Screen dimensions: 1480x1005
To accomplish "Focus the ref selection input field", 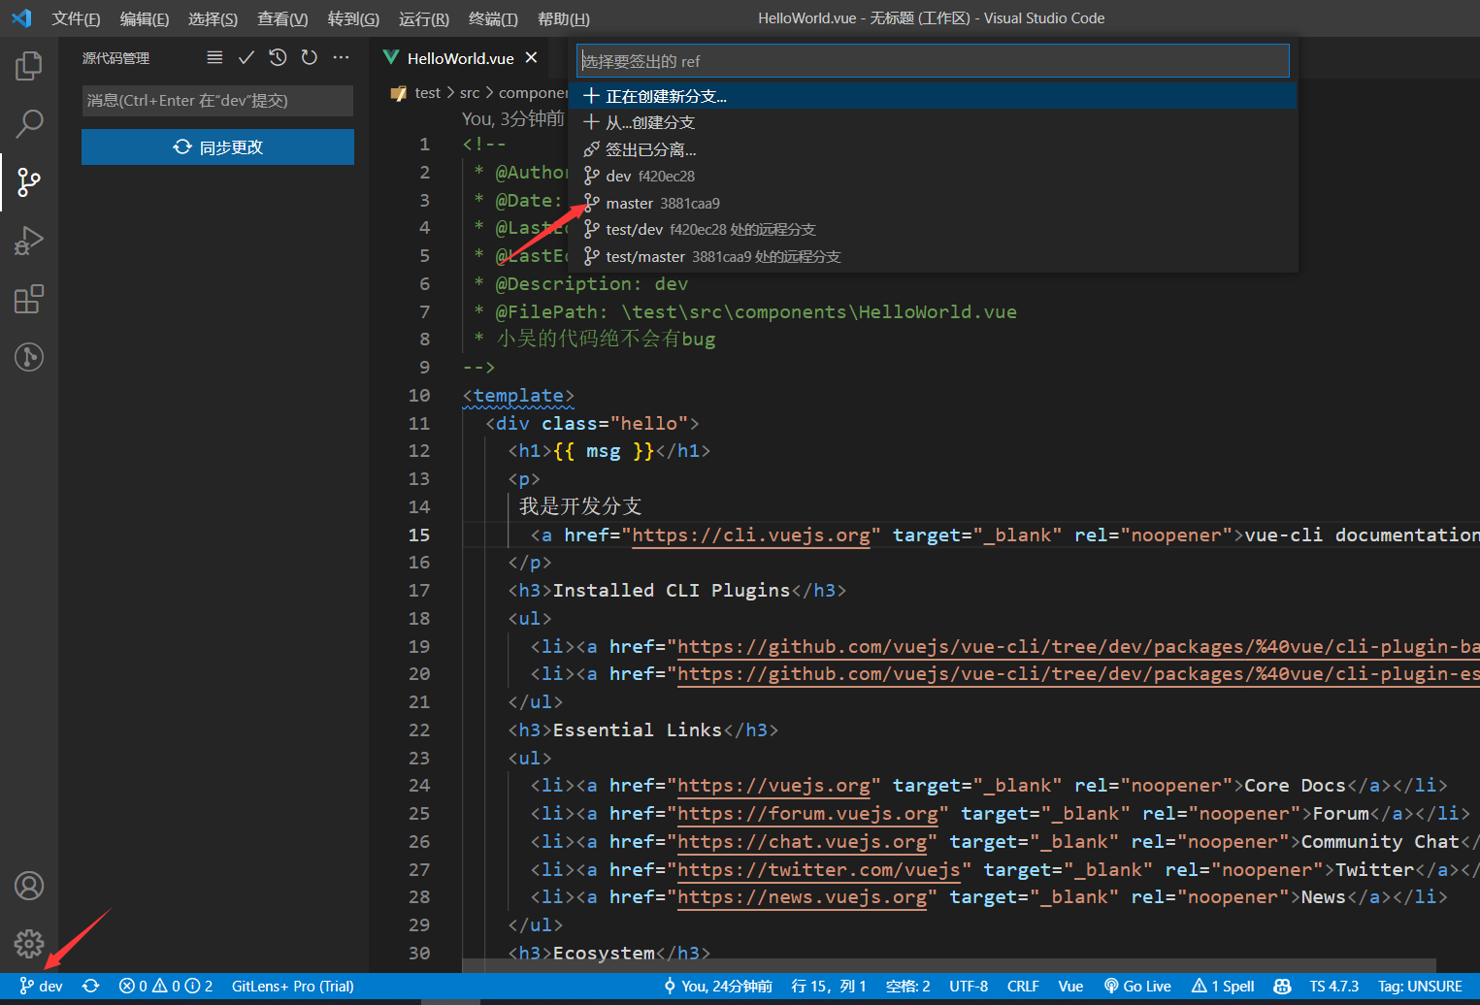I will click(933, 61).
